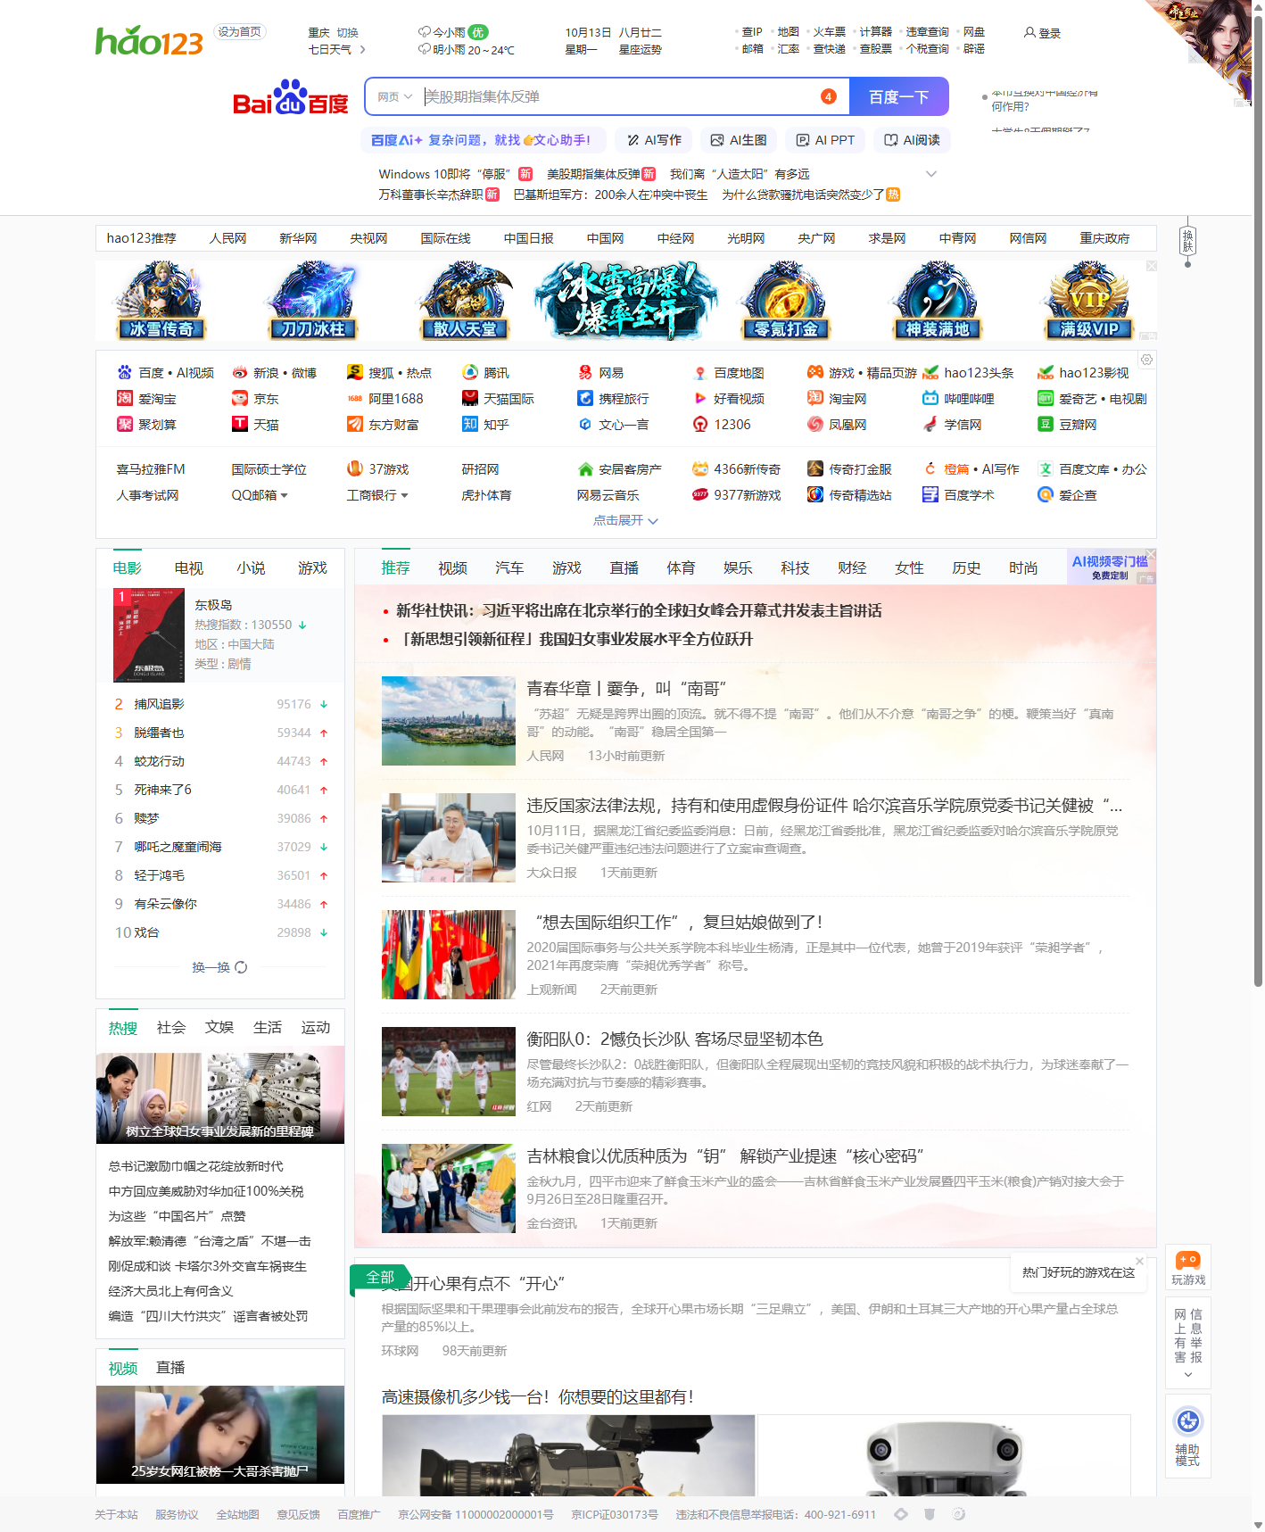Open 意见反馈 footer link
The image size is (1265, 1532).
(x=298, y=1514)
